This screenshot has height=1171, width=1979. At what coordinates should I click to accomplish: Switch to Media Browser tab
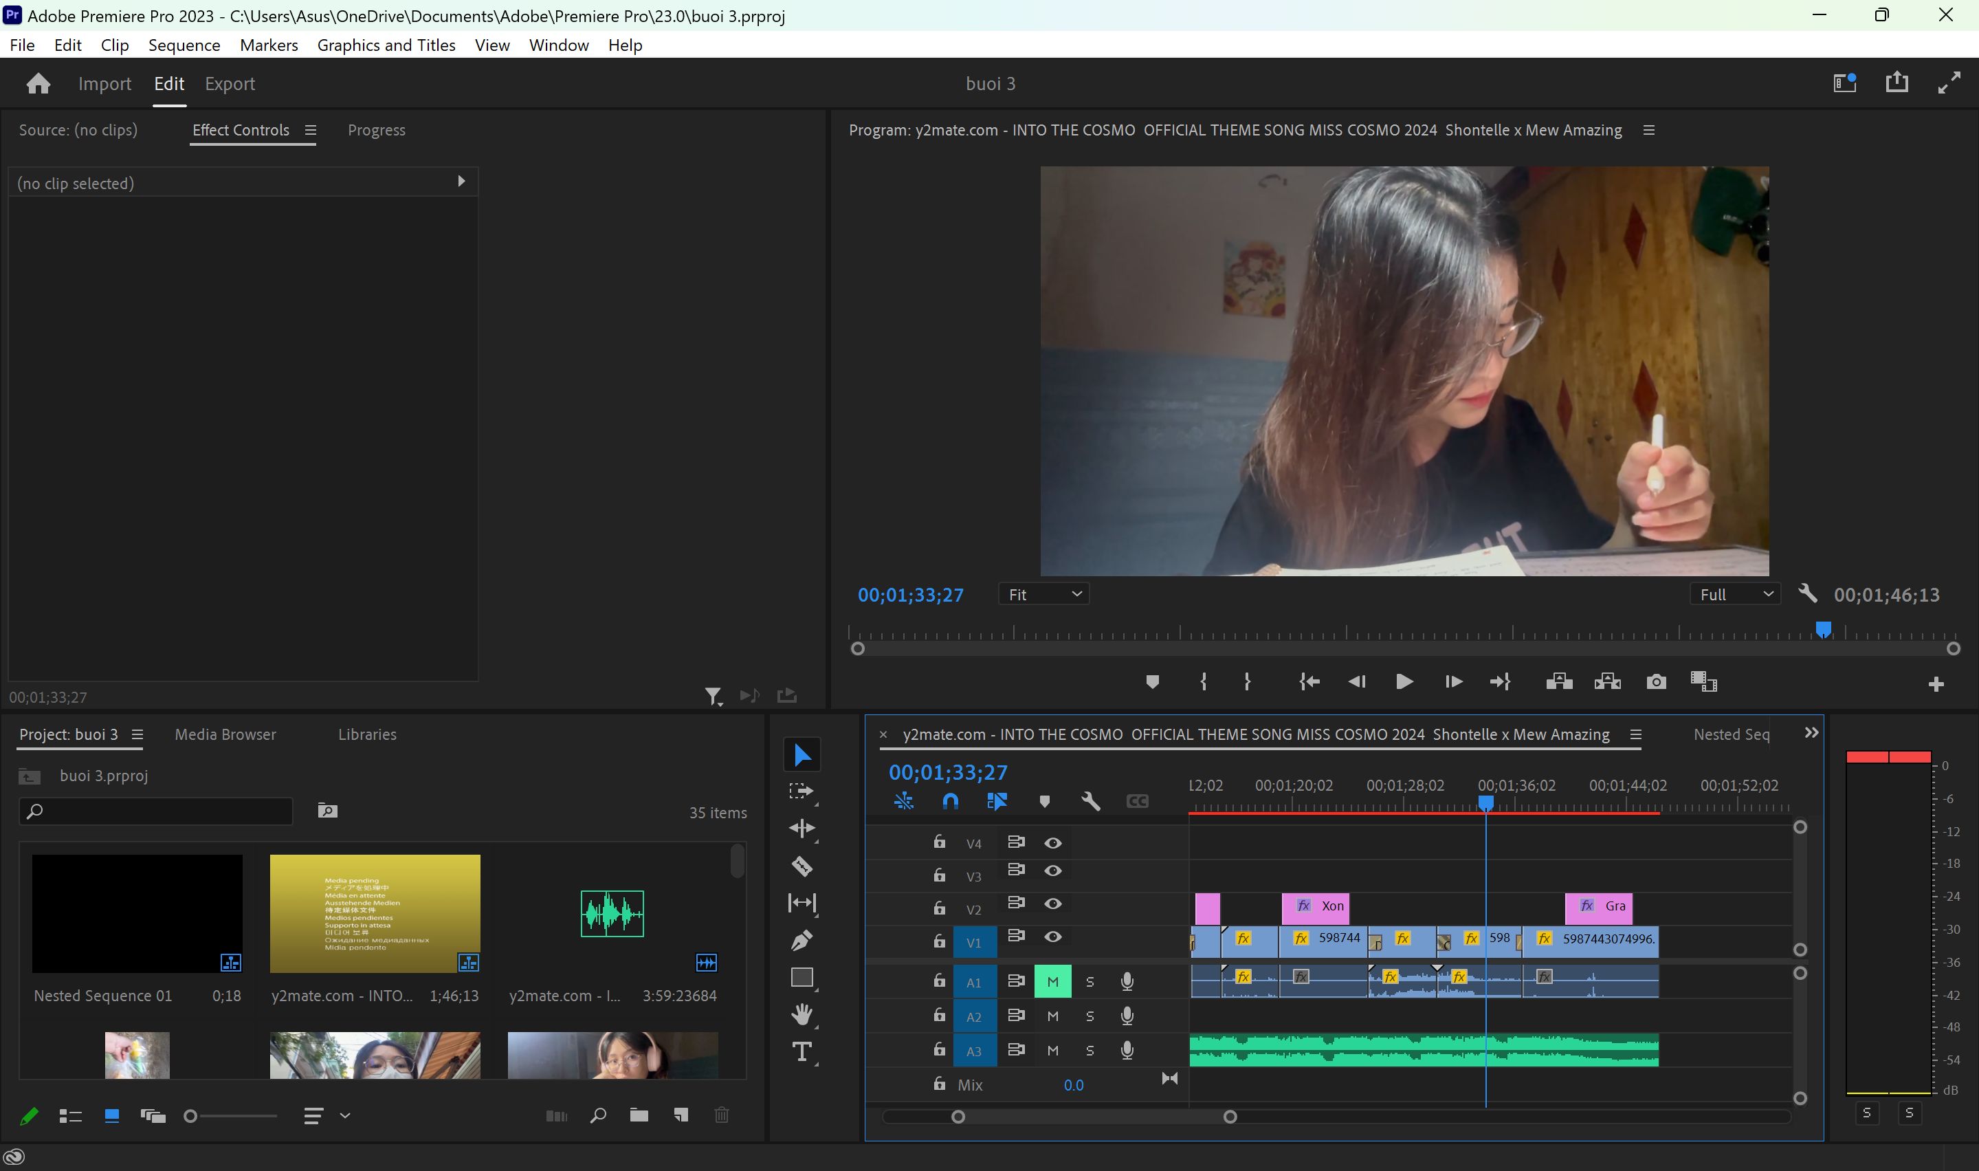coord(225,734)
